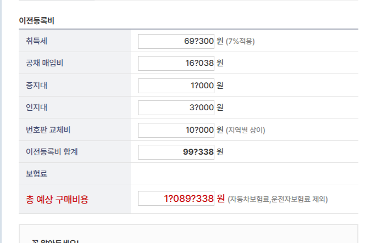Click the 이전등록비 section heading
The height and width of the screenshot is (243, 372).
tap(36, 21)
